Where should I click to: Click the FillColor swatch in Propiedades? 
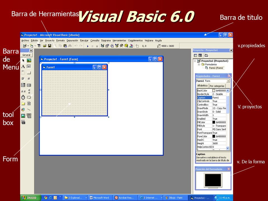tap(214, 122)
